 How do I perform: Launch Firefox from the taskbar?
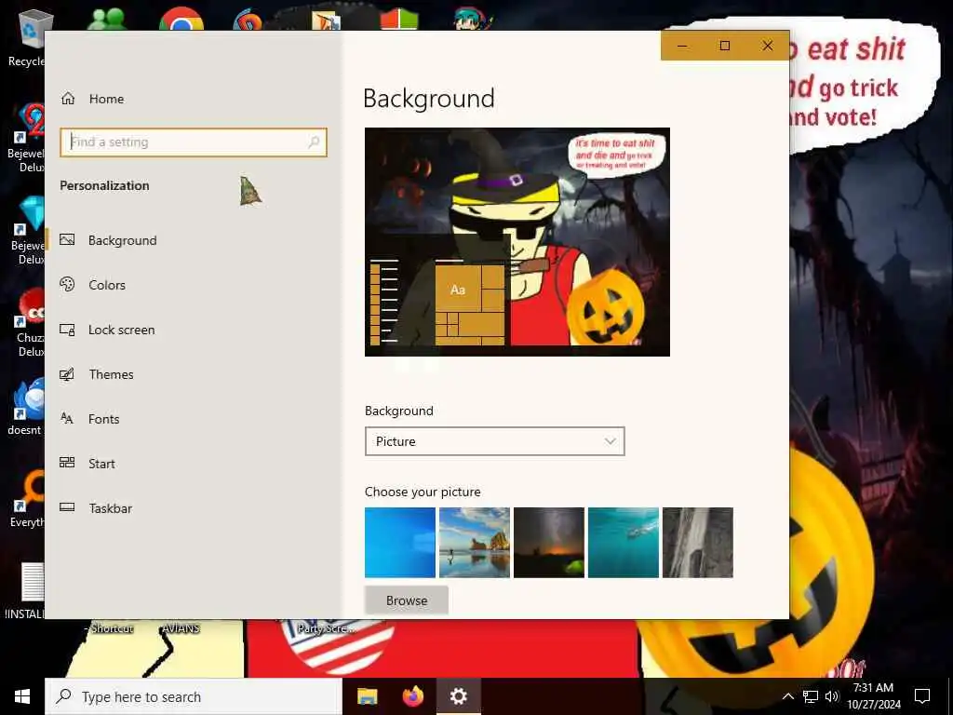pos(413,696)
